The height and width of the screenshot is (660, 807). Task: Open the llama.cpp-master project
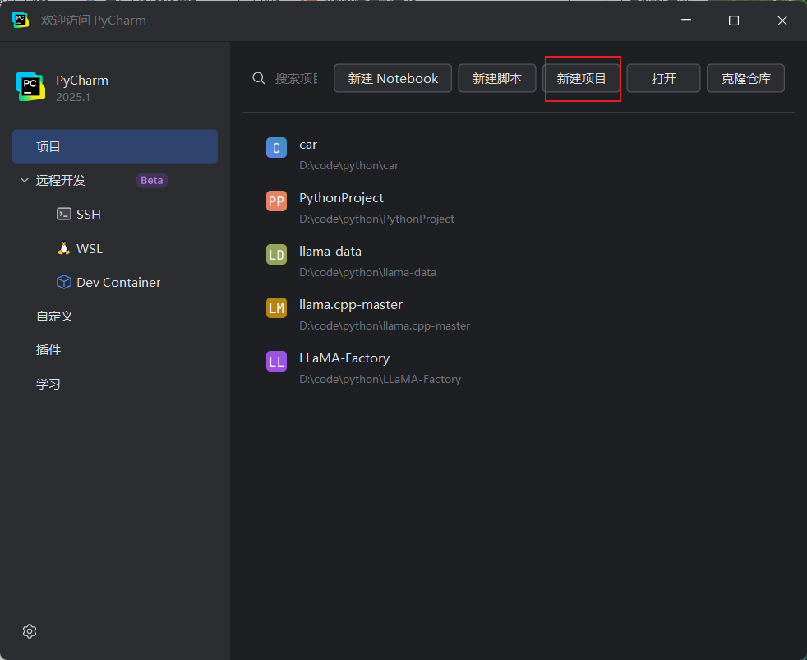351,305
